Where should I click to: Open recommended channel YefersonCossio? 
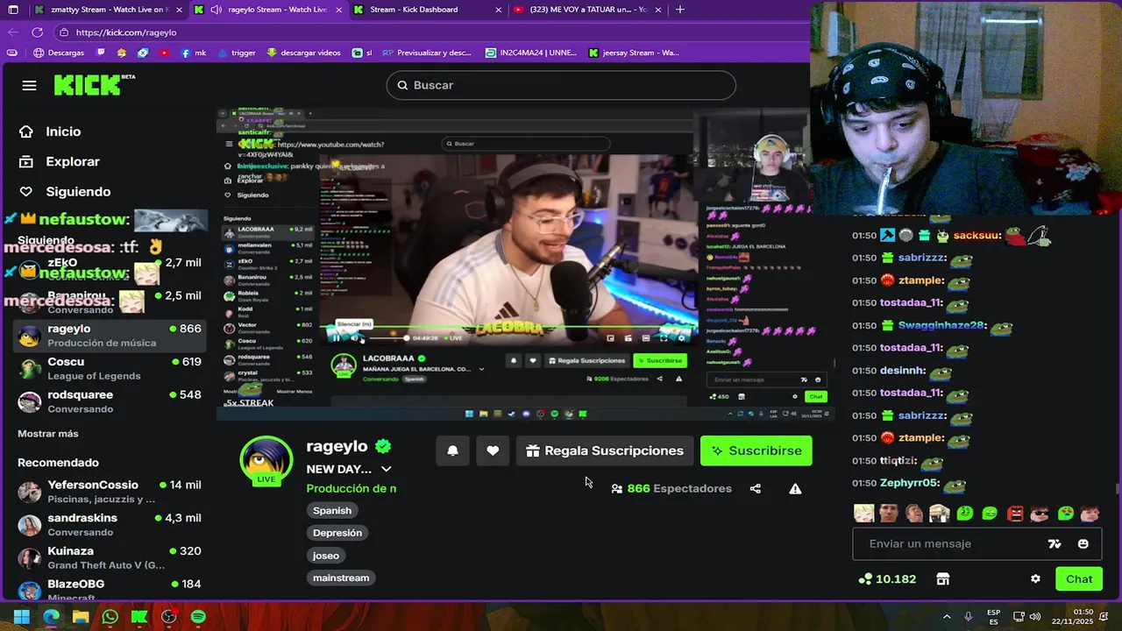click(x=110, y=492)
